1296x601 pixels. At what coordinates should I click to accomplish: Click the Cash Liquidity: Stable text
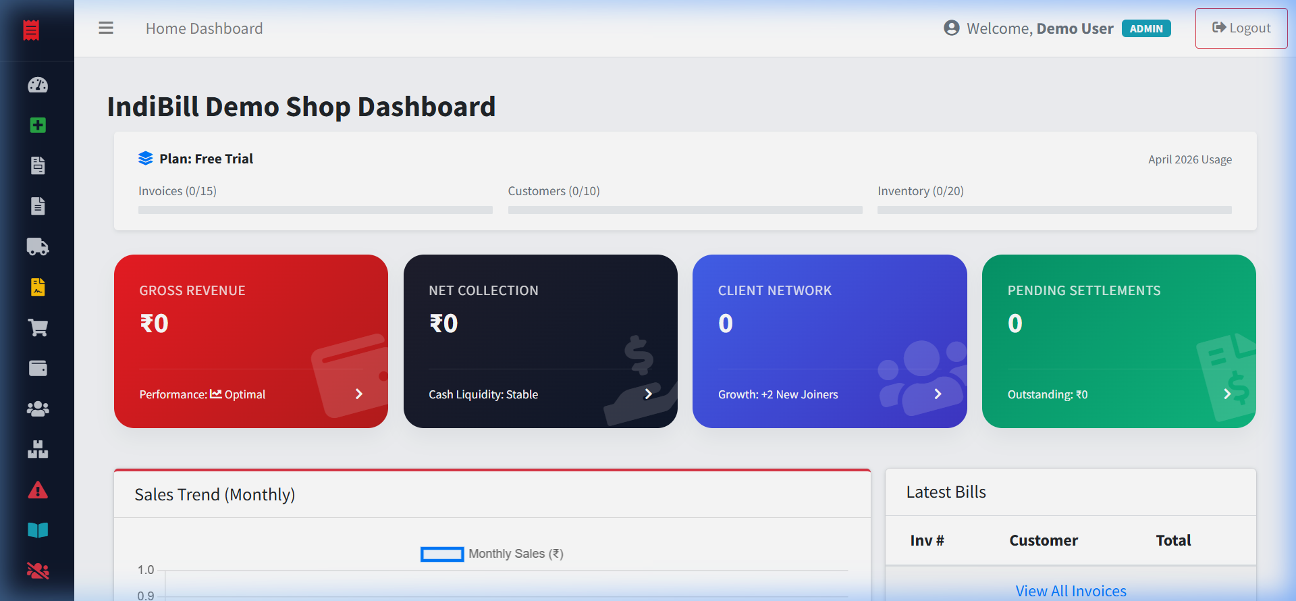[483, 394]
